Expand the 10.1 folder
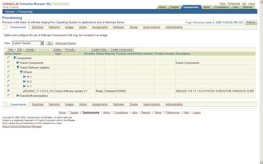 point(25,77)
